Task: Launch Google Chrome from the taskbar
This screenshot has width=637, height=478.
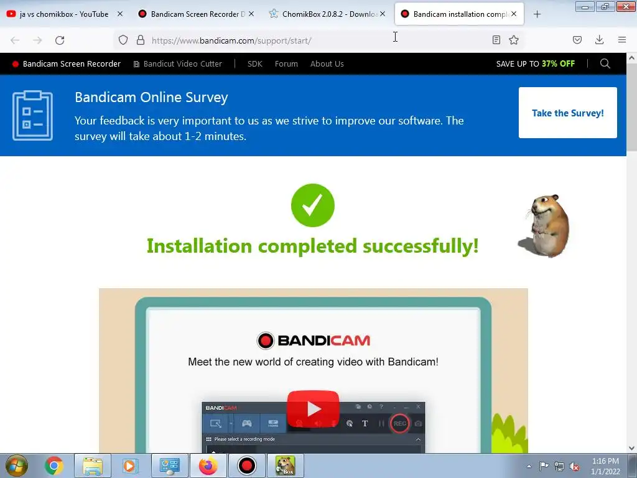Action: tap(54, 466)
